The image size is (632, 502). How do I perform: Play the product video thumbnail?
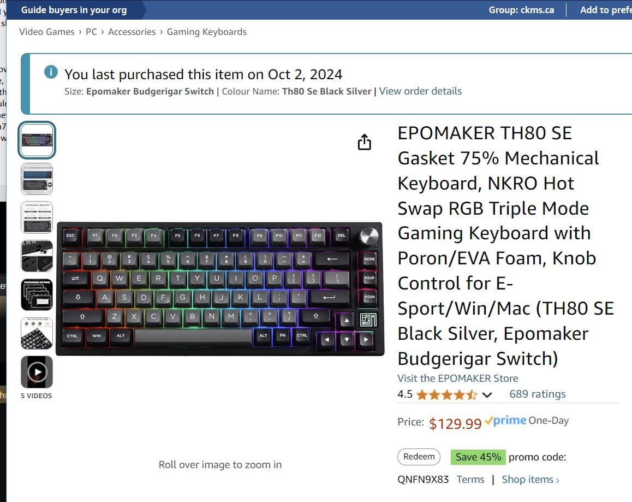point(37,372)
